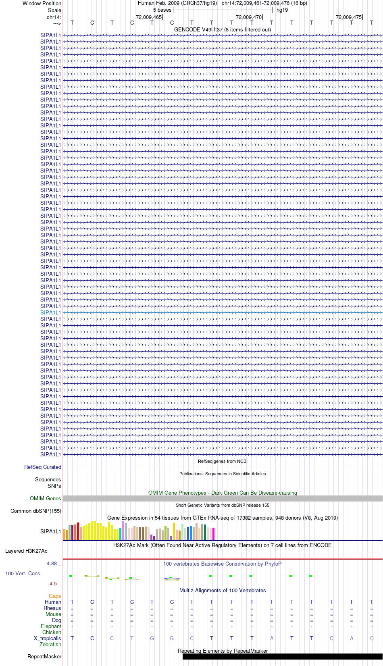Click the "SNPs" track label
Screen dimensions: 383x666
(x=54, y=486)
